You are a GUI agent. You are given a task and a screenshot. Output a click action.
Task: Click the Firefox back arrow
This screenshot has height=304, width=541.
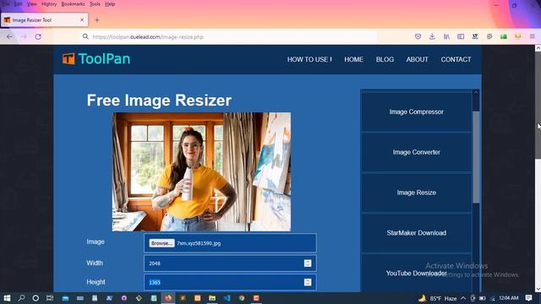point(9,36)
